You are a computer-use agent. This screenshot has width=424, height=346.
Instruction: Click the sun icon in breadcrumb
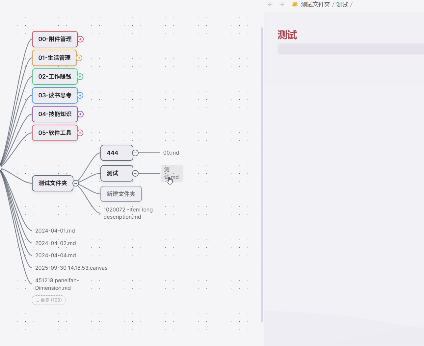[295, 4]
